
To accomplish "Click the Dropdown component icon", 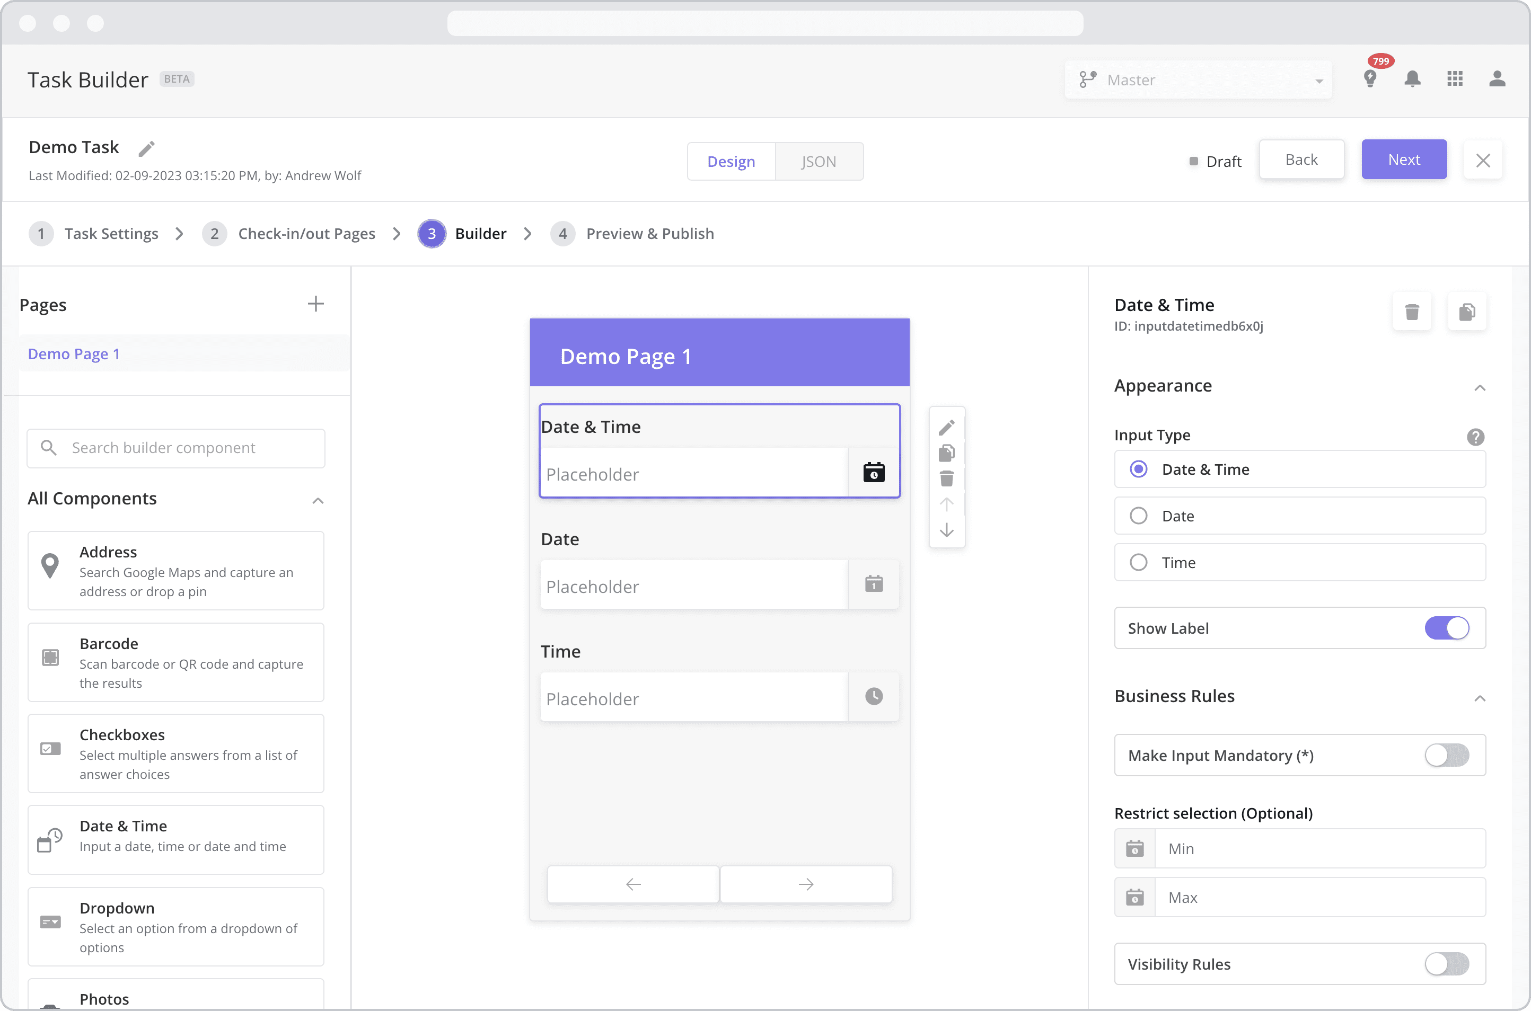I will click(50, 922).
